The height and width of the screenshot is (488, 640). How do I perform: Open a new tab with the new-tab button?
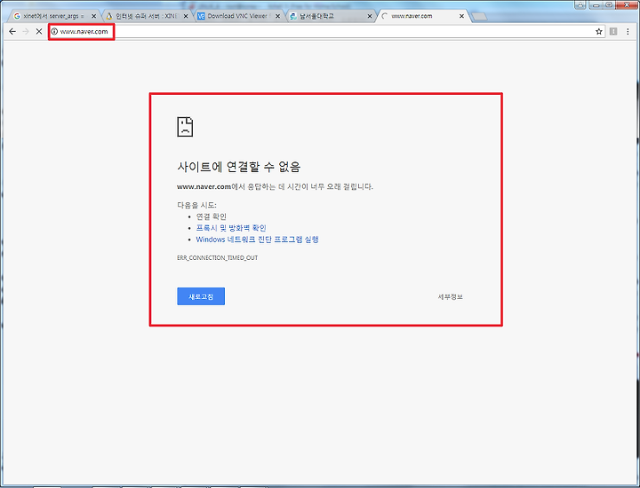click(x=479, y=17)
